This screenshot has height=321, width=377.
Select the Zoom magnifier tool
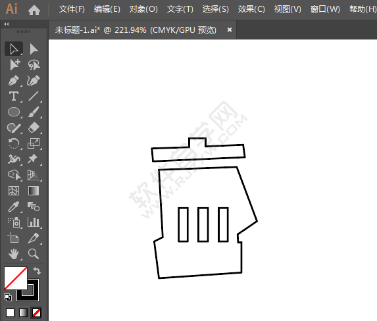click(x=33, y=254)
